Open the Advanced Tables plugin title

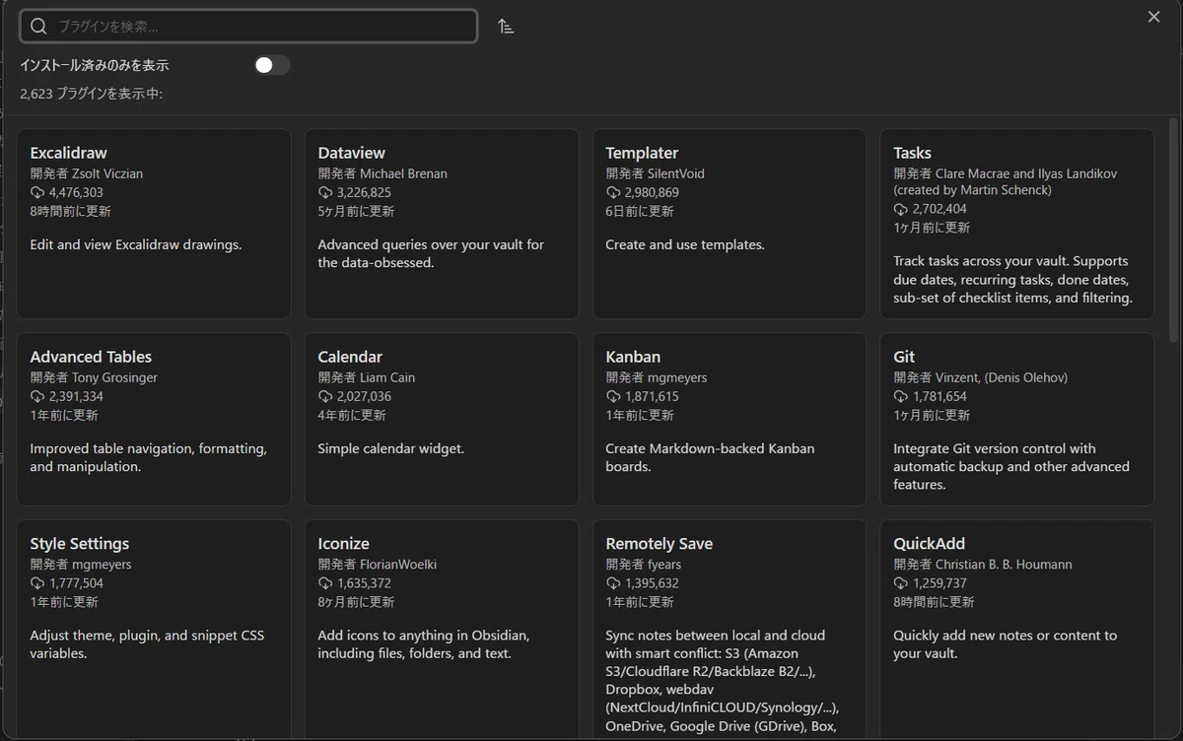91,357
